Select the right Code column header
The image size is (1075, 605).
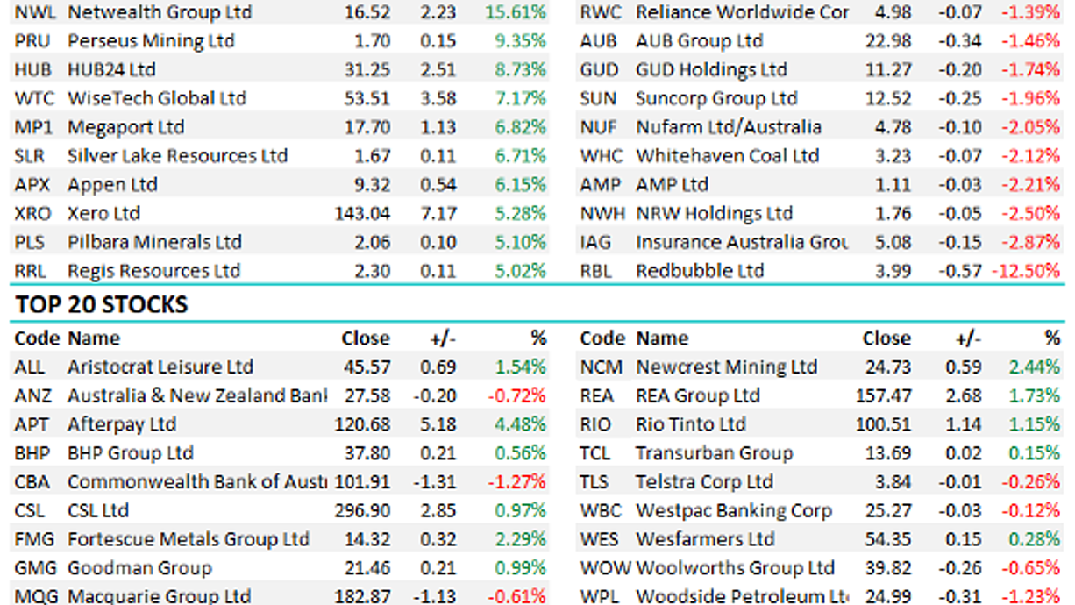tap(603, 338)
